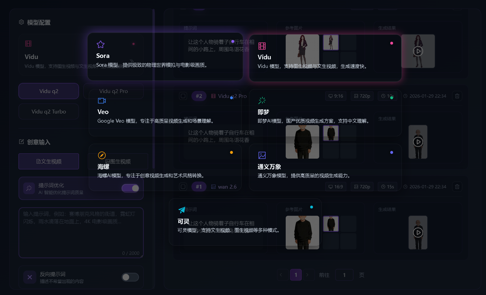Click the 海螺 orange pencil icon

(102, 156)
